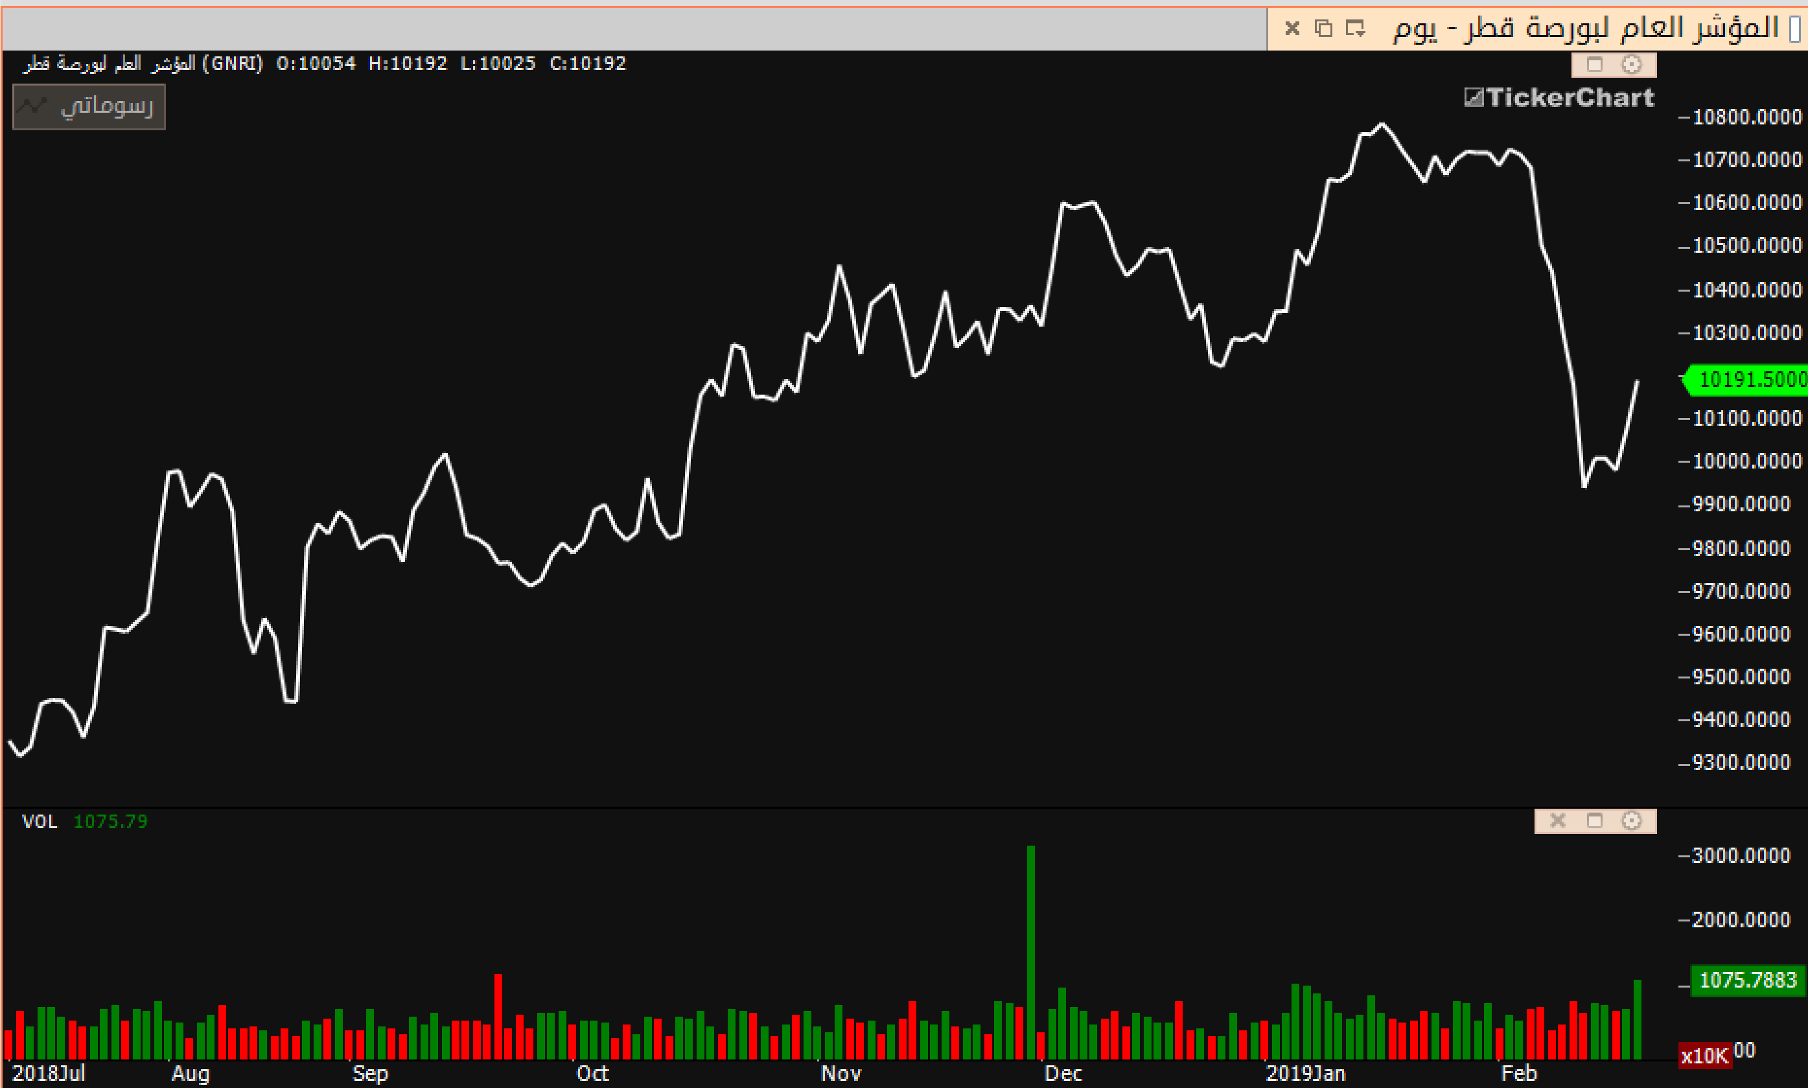The height and width of the screenshot is (1088, 1808).
Task: Click the green 1075.7883 volume tag
Action: pos(1748,980)
